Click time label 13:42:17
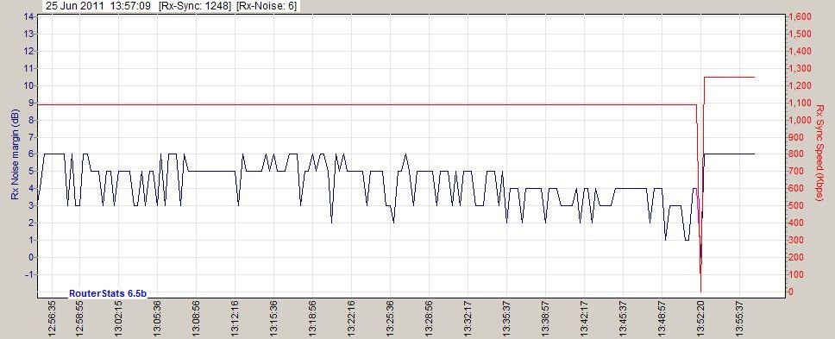The height and width of the screenshot is (339, 835). click(x=584, y=319)
